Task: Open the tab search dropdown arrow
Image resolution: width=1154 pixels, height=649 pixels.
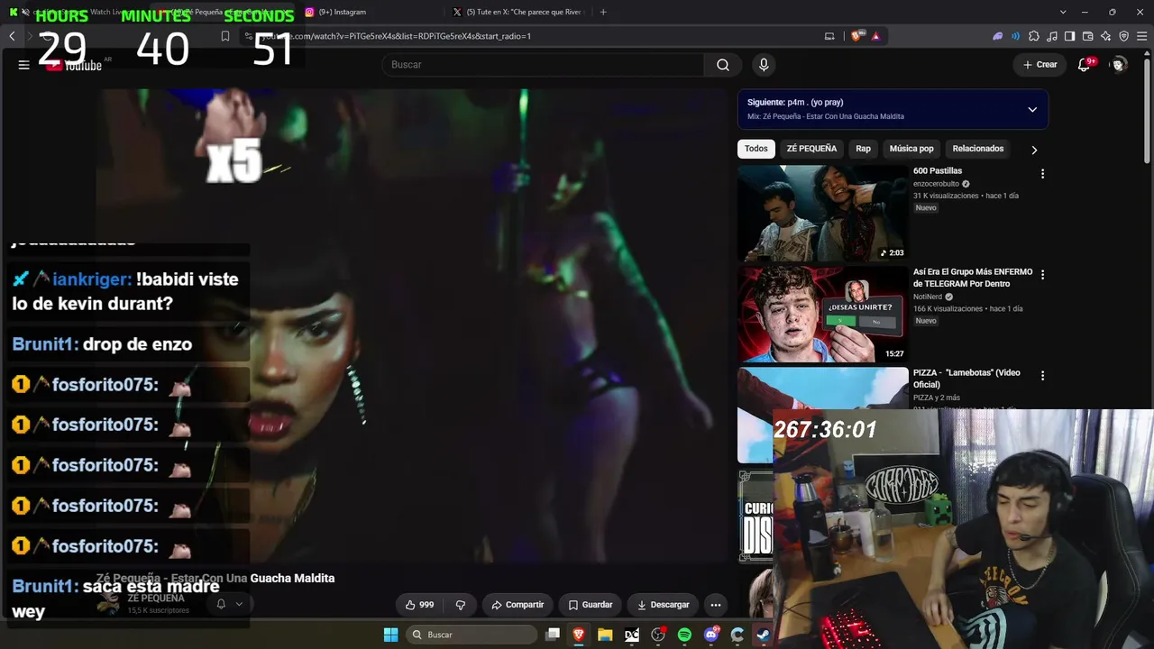Action: tap(1063, 12)
